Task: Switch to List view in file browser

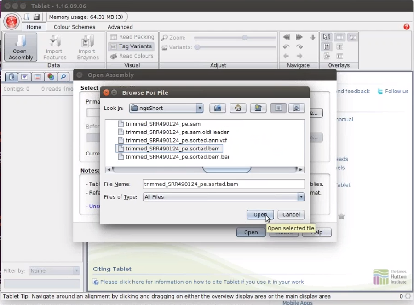Action: pos(278,108)
